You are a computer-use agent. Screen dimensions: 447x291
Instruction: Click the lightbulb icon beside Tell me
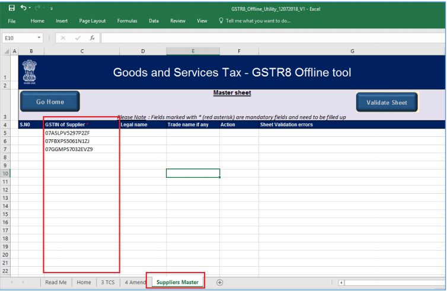click(x=221, y=21)
